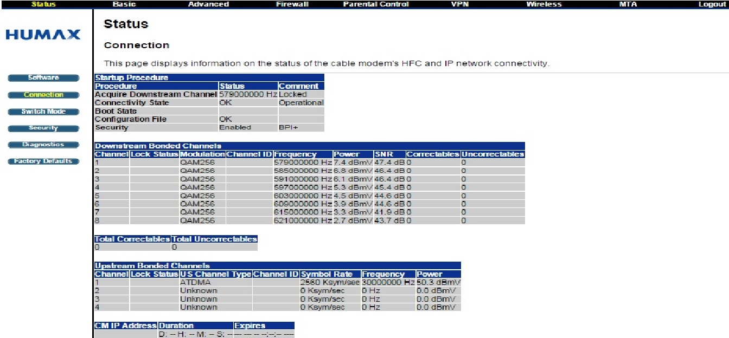Click the Expires column header
This screenshot has height=338, width=729.
tap(264, 326)
